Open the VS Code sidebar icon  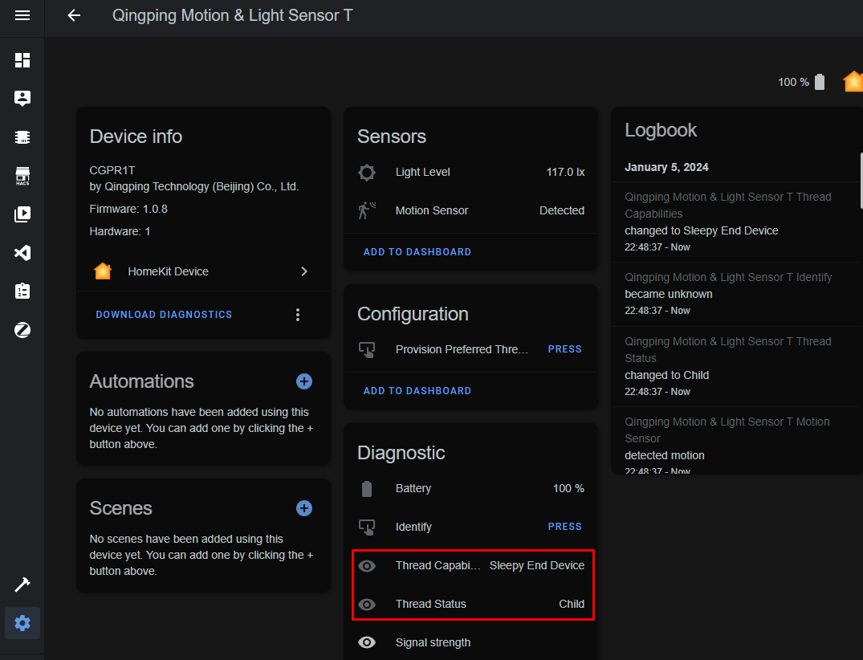point(22,253)
